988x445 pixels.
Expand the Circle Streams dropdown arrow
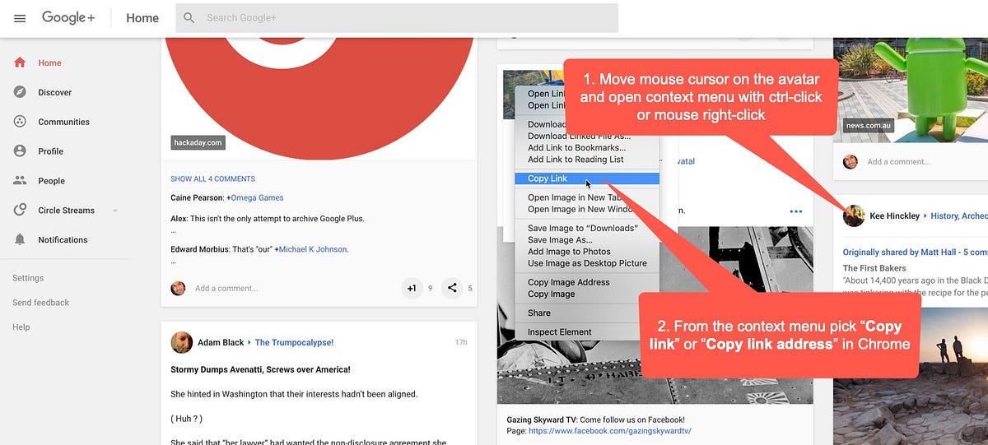click(115, 211)
